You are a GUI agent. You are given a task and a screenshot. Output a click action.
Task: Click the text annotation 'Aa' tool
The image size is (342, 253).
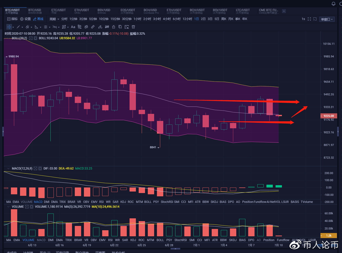[x=73, y=27]
